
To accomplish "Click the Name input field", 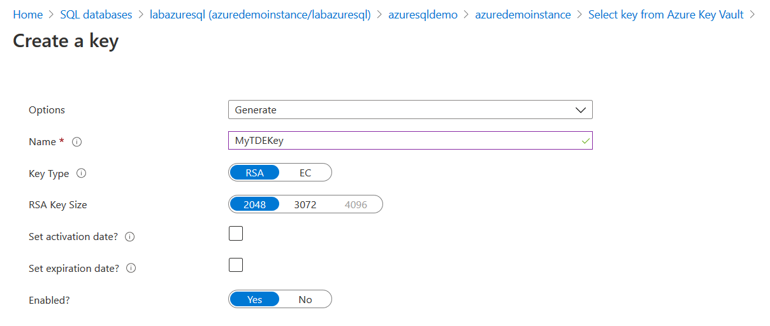I will 410,141.
